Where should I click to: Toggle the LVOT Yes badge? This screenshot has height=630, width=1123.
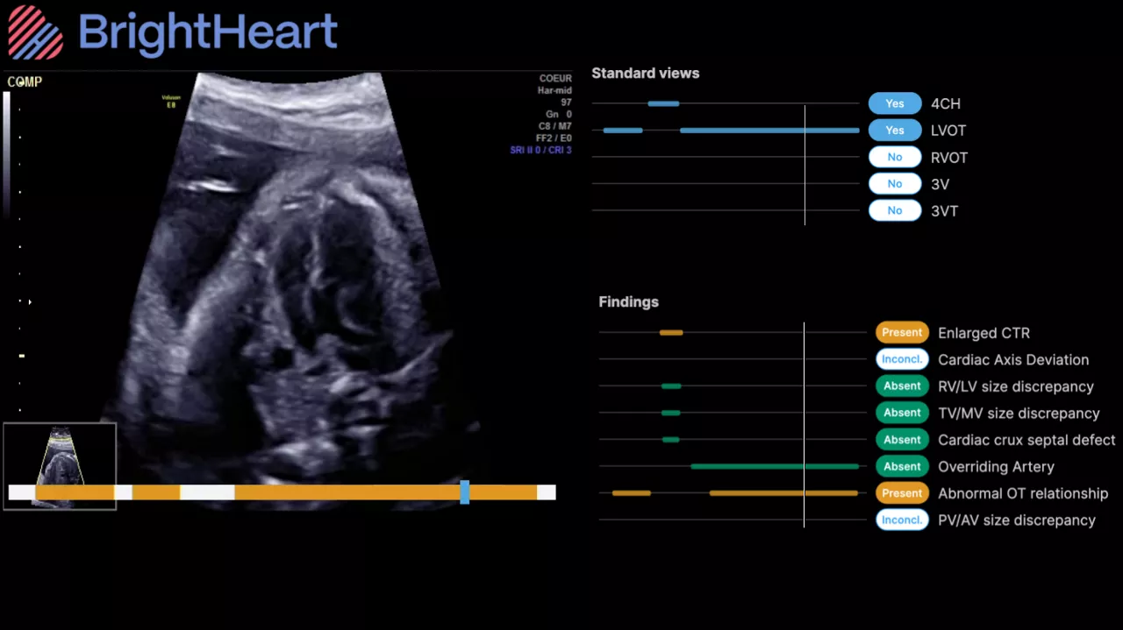pyautogui.click(x=895, y=131)
